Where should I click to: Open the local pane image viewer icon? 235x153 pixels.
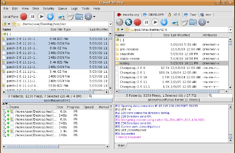pos(61,16)
